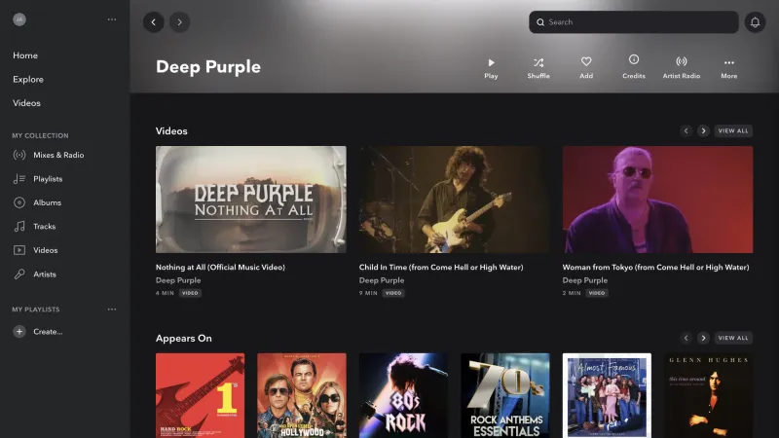Open Videos under My Collection
Screen dimensions: 779x438
[35, 250]
